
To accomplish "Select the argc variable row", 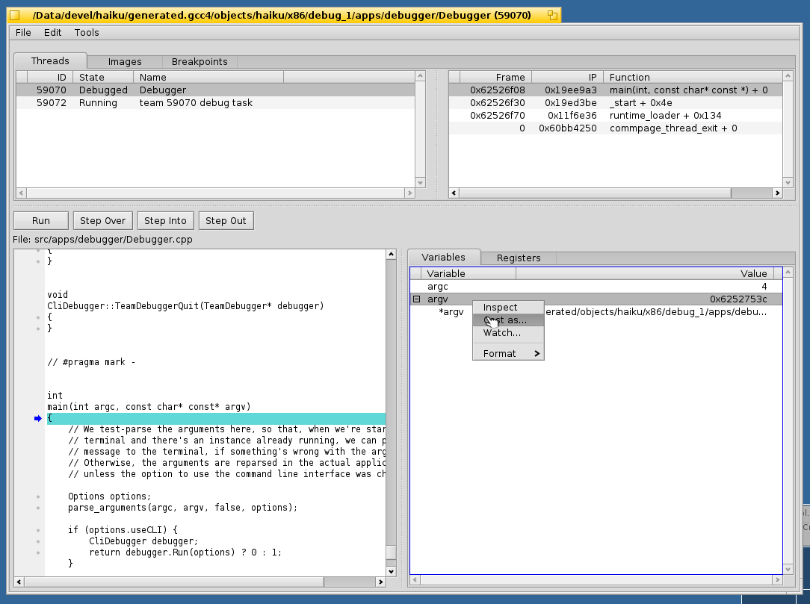I will (x=596, y=287).
